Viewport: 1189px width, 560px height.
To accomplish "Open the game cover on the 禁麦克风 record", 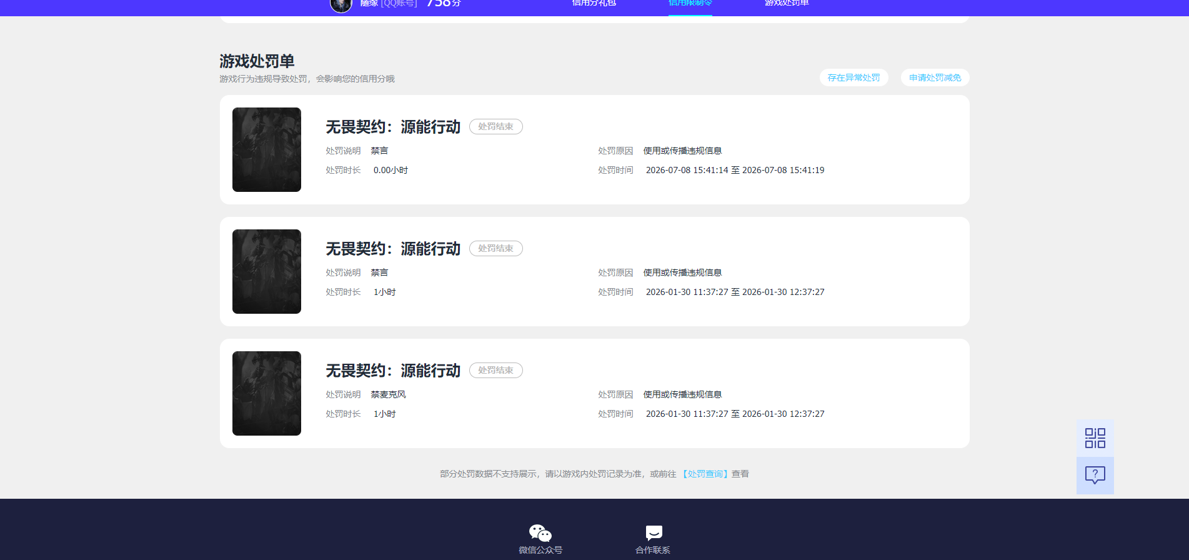I will point(267,393).
